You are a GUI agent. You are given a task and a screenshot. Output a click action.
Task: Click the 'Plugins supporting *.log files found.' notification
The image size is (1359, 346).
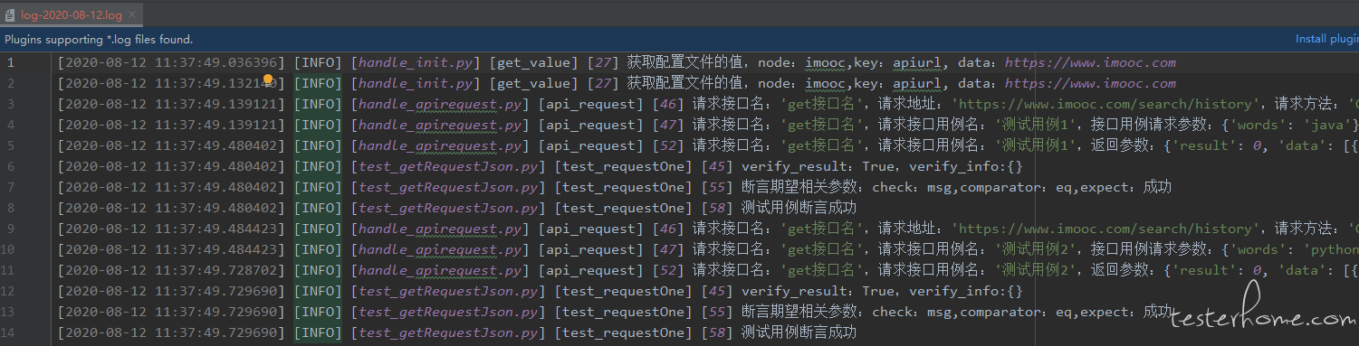pos(99,39)
